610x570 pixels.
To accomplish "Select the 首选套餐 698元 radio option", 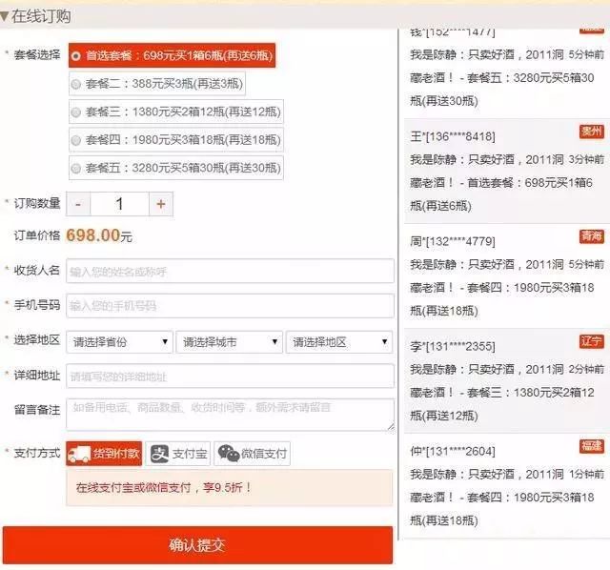I will click(x=76, y=56).
